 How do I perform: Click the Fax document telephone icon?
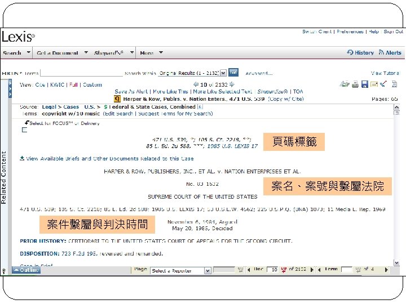(383, 84)
